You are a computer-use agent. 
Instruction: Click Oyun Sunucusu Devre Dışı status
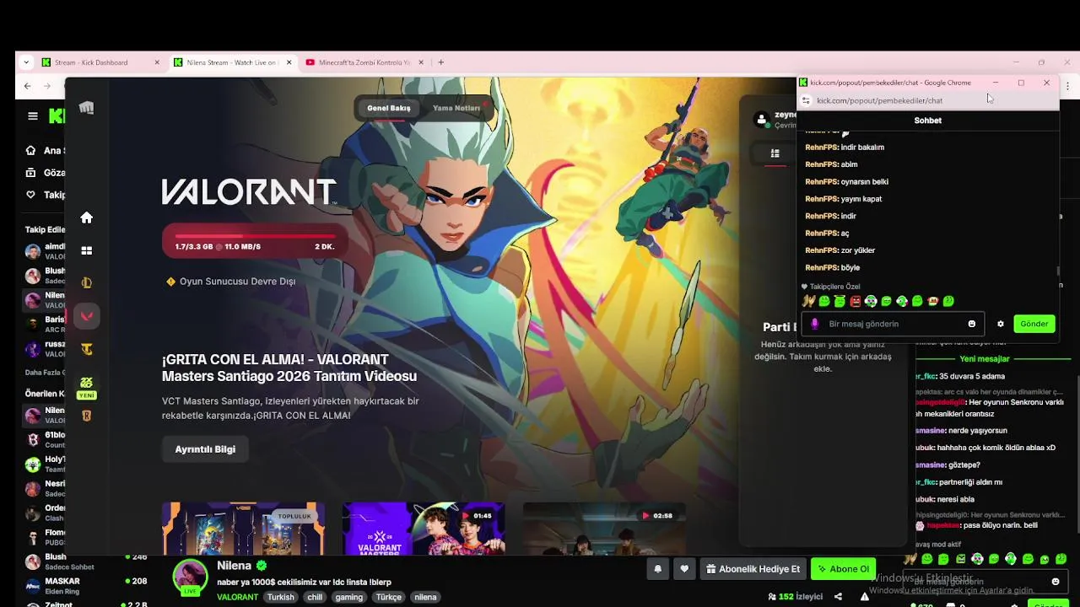[230, 282]
